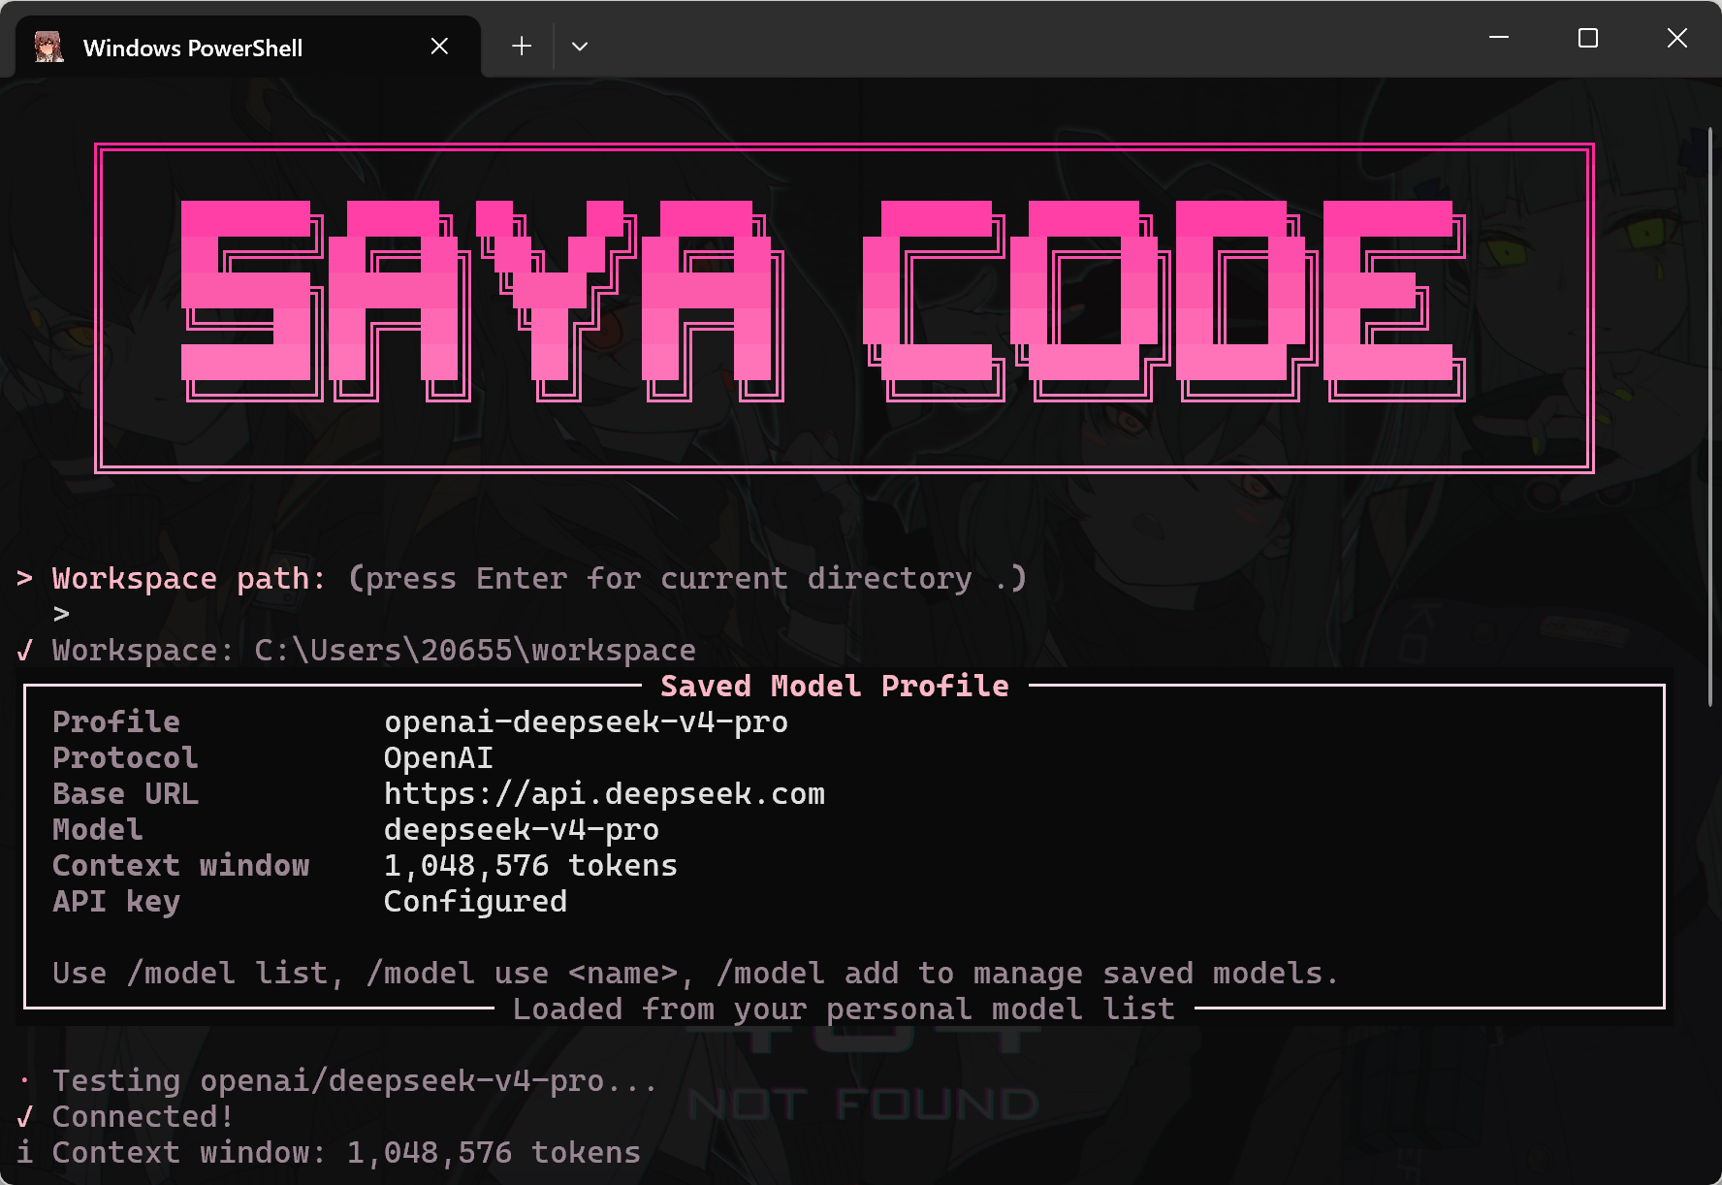Close the Windows PowerShell tab
Viewport: 1722px width, 1185px height.
(x=439, y=47)
